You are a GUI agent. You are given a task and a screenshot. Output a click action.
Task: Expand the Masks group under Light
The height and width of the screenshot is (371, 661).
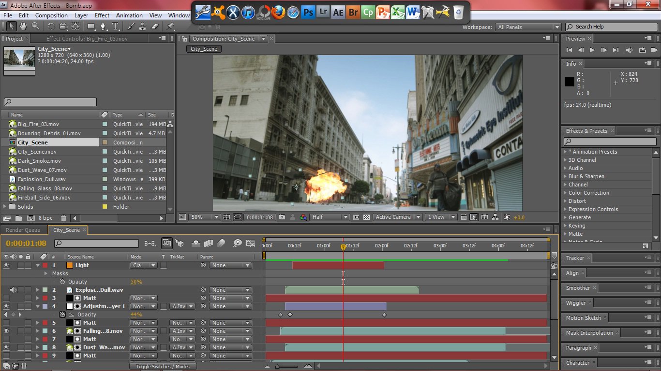click(46, 273)
